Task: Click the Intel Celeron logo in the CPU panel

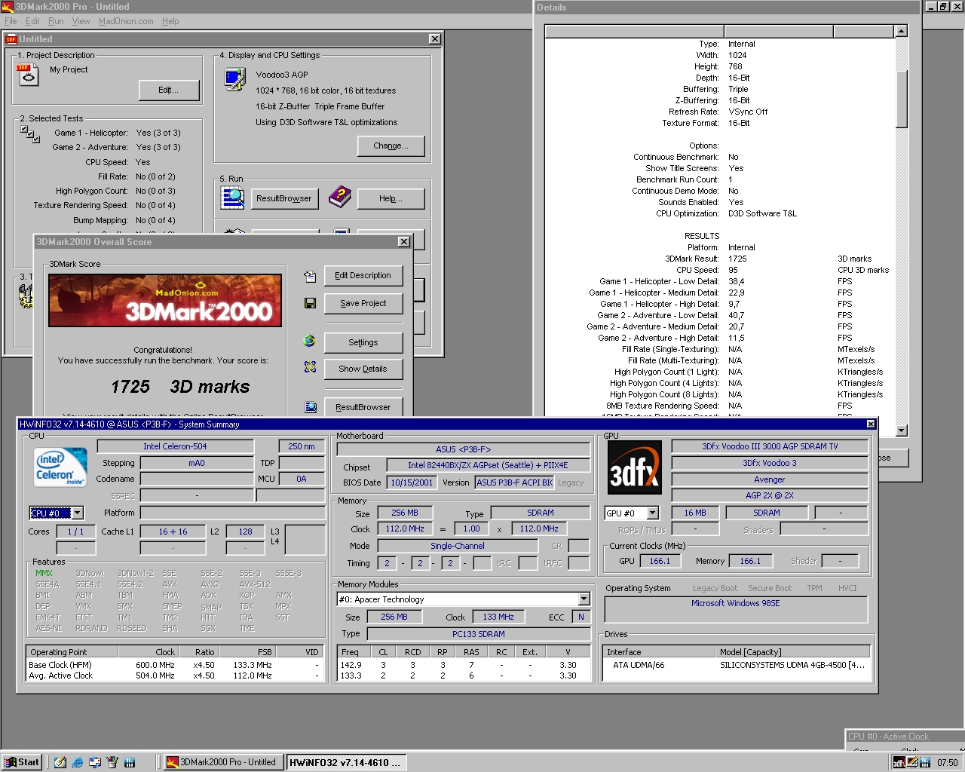Action: point(59,467)
